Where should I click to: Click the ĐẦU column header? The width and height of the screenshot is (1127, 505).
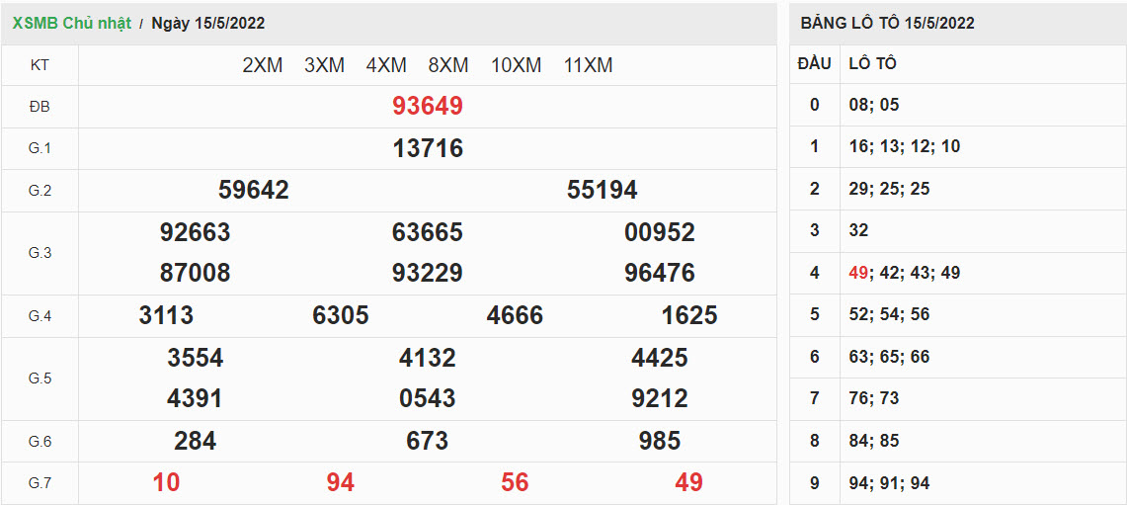[x=814, y=63]
